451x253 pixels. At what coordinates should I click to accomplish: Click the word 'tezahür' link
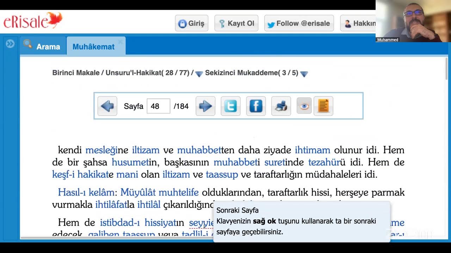tap(324, 162)
